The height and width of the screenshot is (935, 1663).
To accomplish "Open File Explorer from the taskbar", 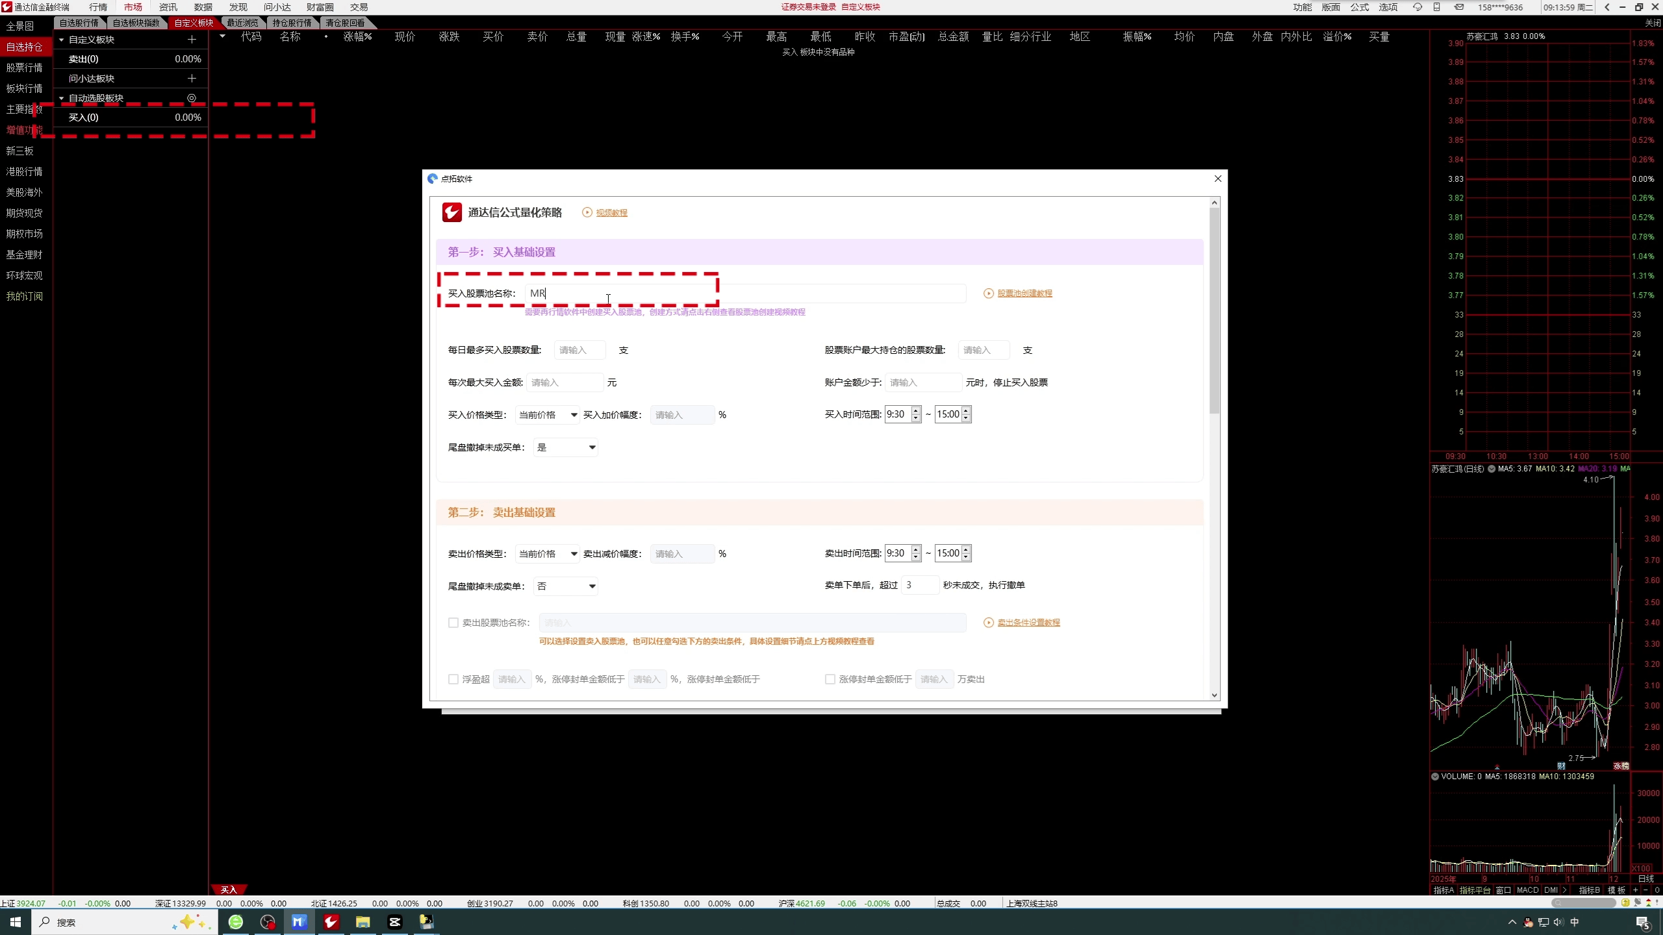I will pyautogui.click(x=362, y=922).
